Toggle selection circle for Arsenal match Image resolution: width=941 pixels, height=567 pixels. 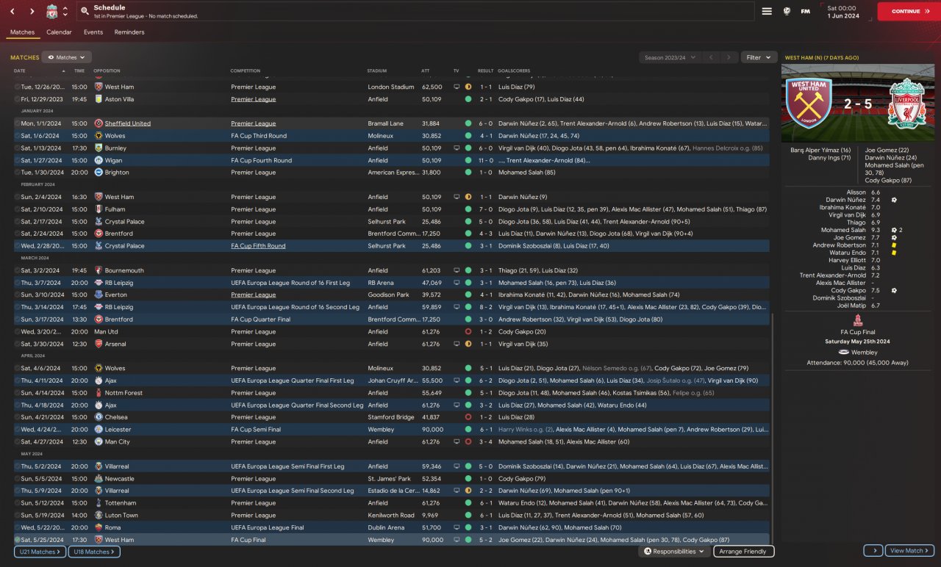[x=17, y=344]
